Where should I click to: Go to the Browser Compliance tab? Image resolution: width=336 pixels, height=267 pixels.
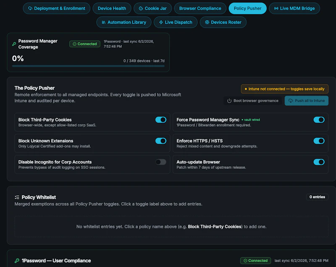(x=200, y=8)
